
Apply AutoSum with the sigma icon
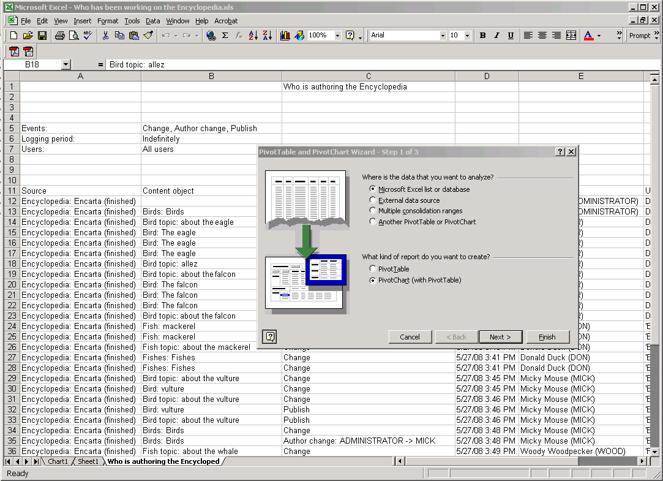[x=225, y=36]
